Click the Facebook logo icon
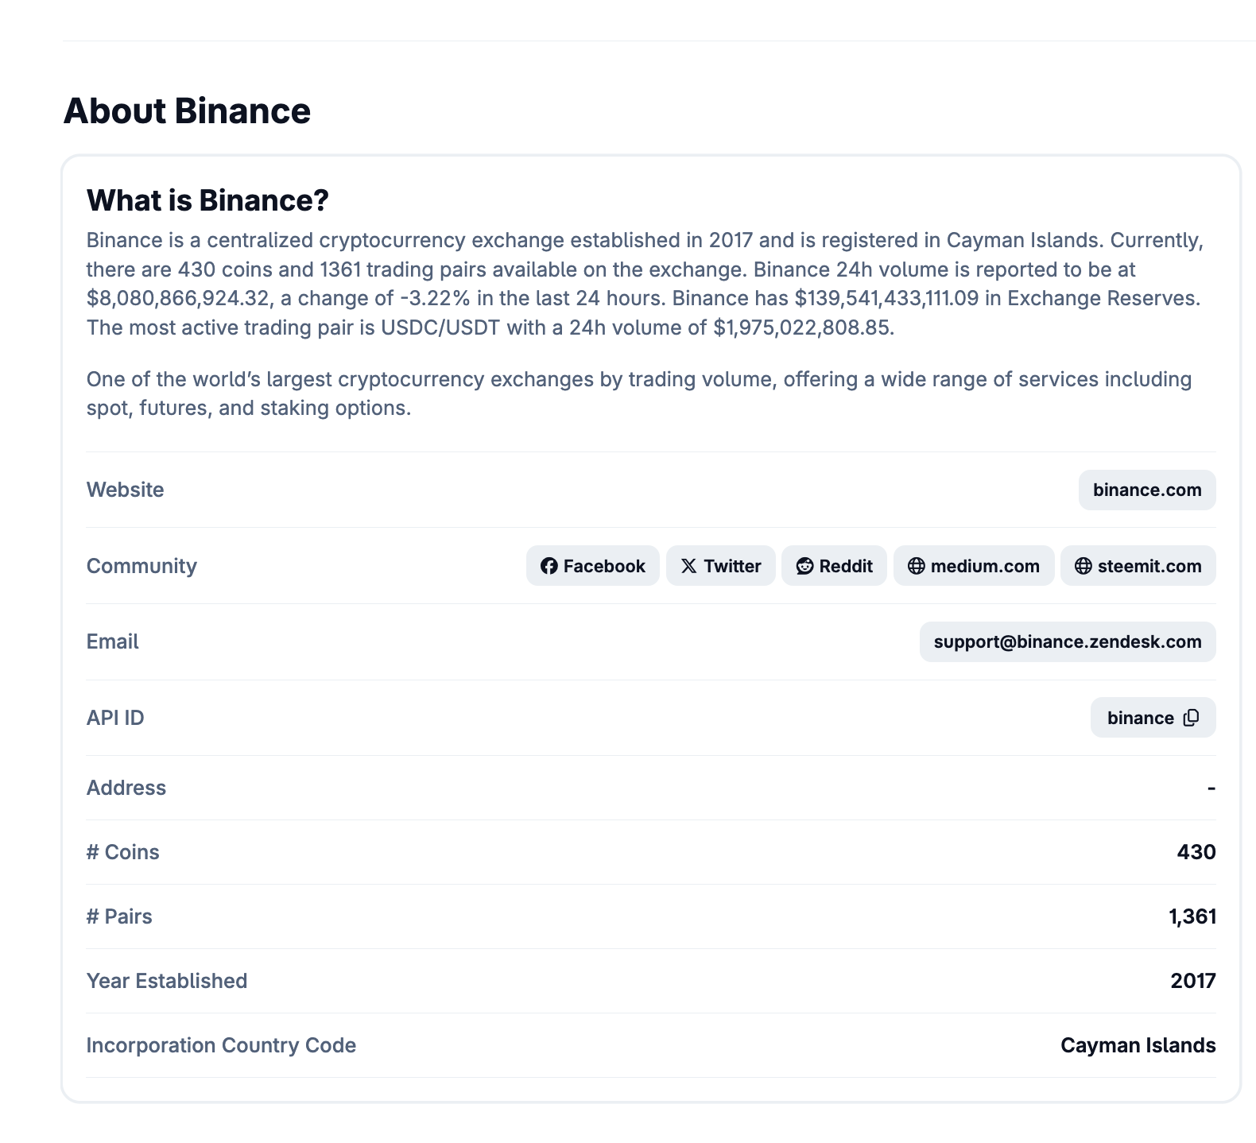 coord(549,566)
